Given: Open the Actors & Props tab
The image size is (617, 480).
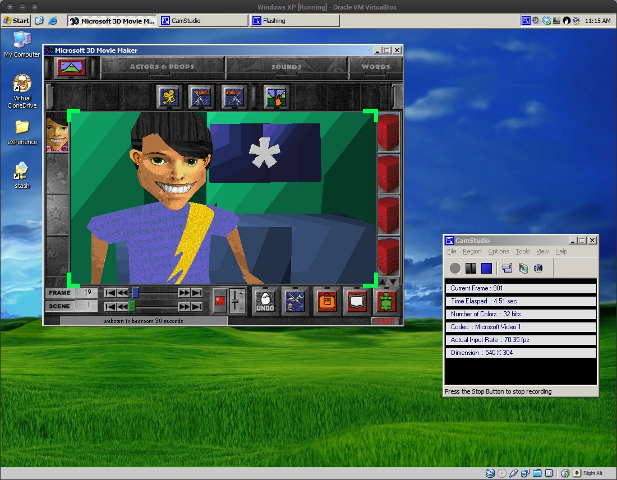Looking at the screenshot, I should coord(162,67).
